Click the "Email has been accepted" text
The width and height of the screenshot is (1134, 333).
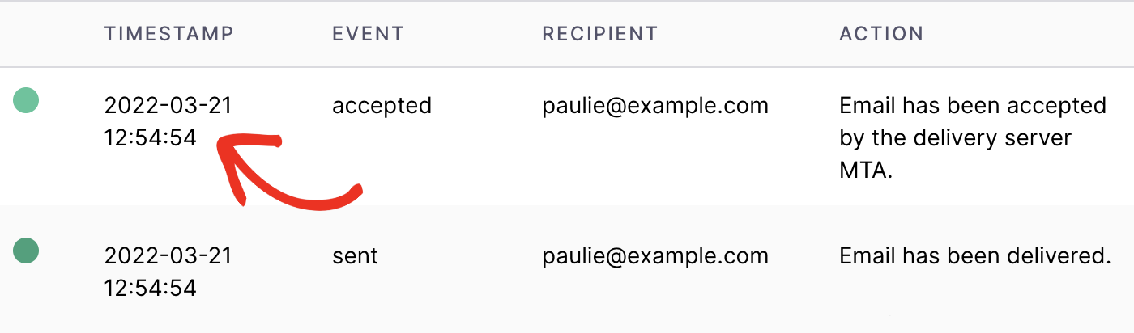[972, 105]
